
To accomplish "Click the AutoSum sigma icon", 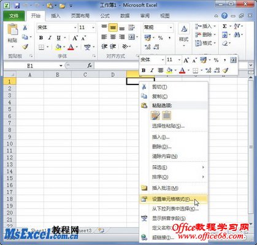I will [x=224, y=26].
